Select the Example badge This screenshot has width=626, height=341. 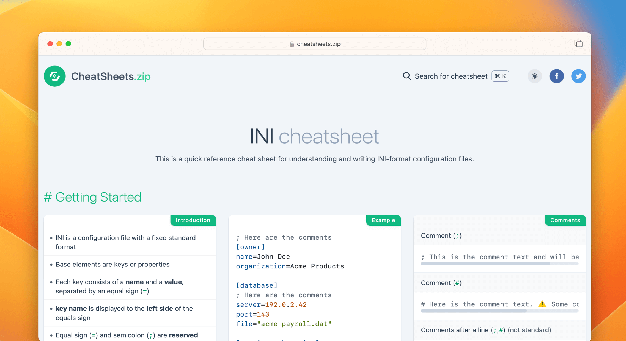tap(383, 220)
